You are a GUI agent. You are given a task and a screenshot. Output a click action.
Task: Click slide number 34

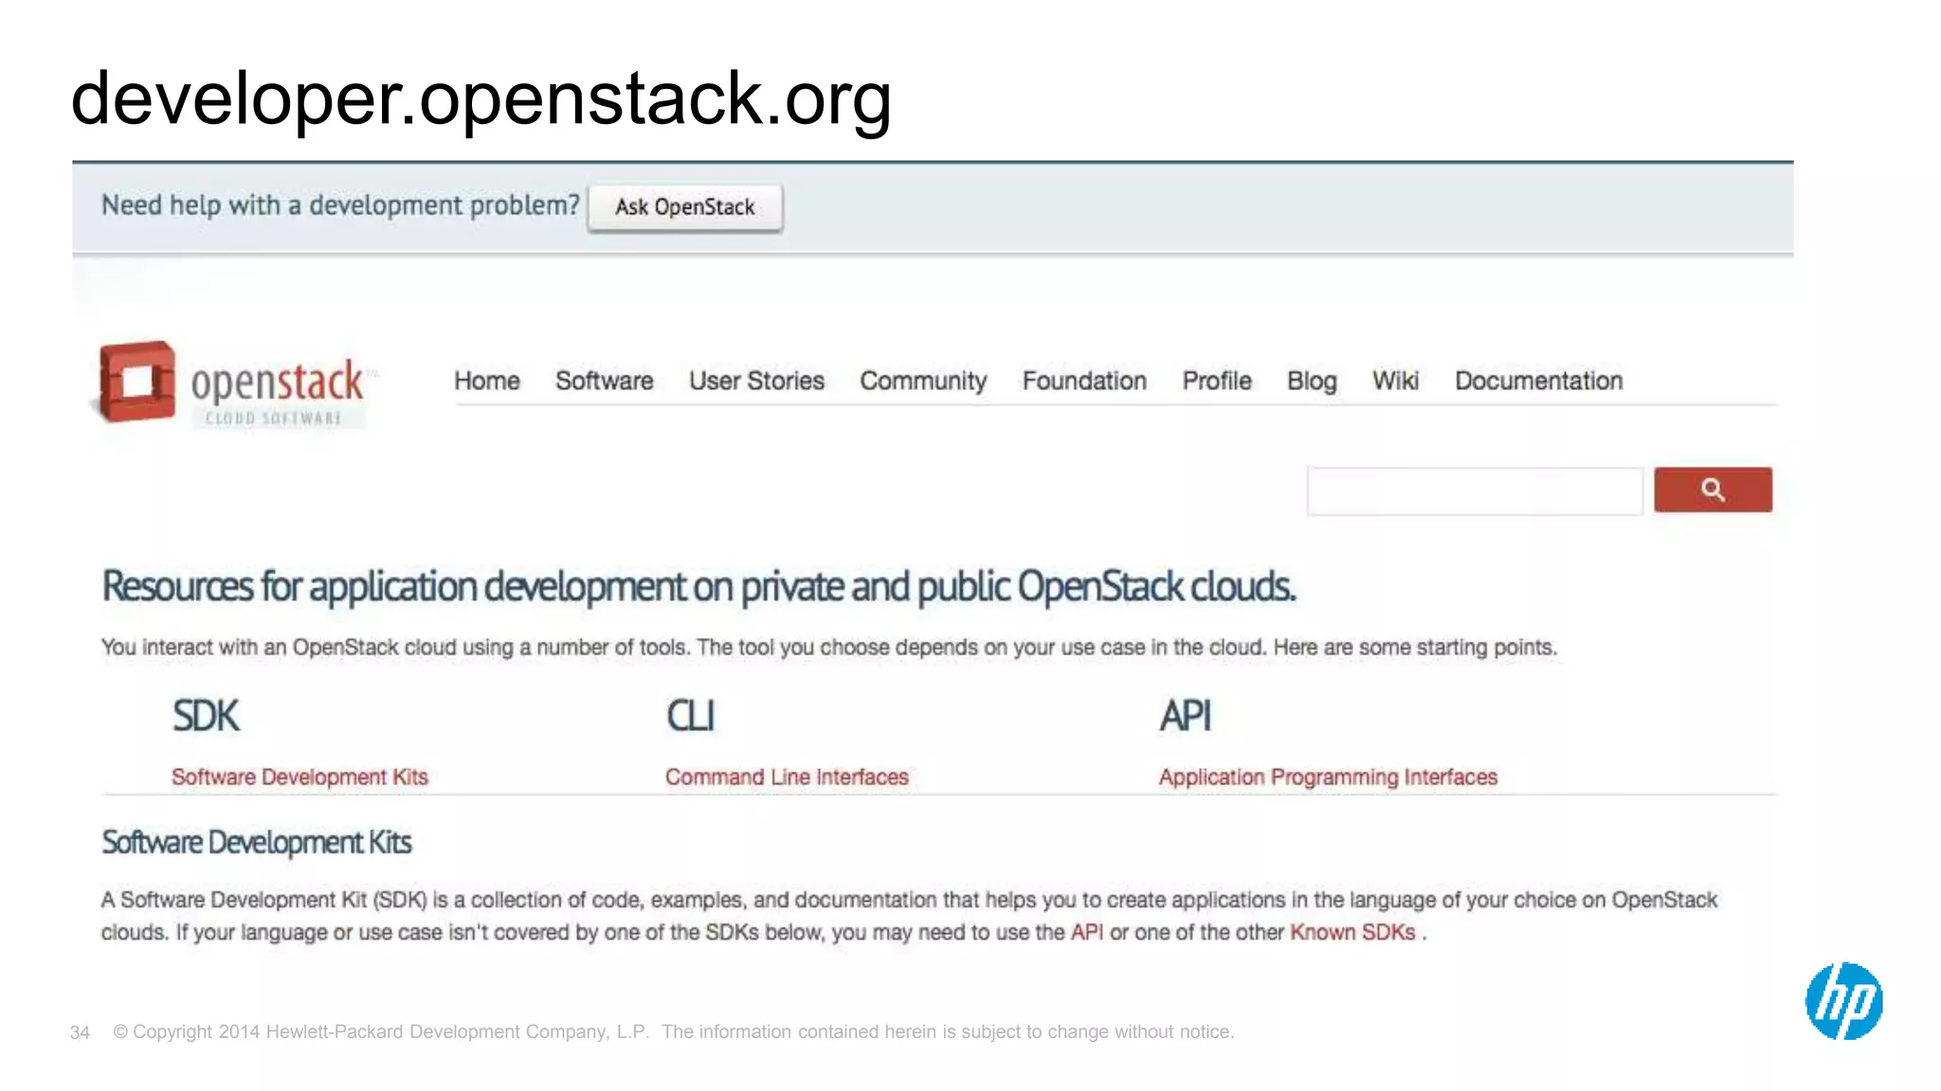pos(80,1033)
